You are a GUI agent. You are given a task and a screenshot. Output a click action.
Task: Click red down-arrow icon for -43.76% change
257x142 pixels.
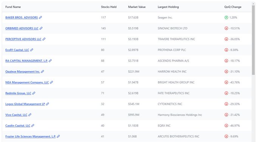pos(226,82)
